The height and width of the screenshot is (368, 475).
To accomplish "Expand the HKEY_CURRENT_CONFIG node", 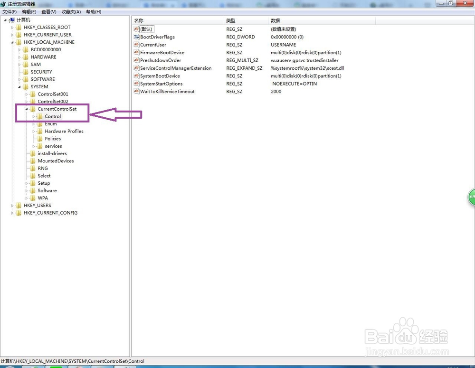I will tap(12, 213).
